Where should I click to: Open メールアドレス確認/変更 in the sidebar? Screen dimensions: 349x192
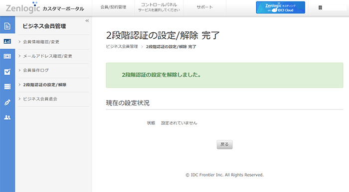48,56
